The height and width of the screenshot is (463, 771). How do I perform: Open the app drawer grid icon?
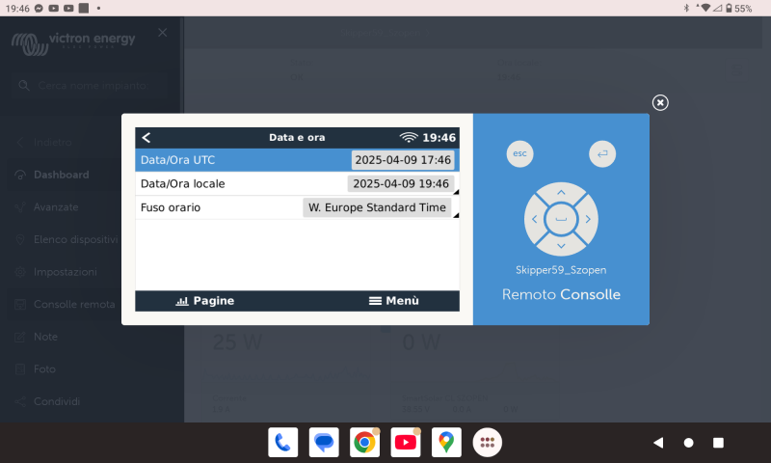coord(488,443)
